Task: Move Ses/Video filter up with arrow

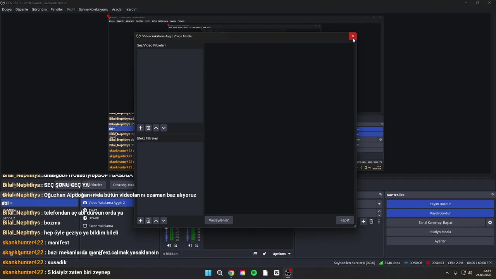Action: pos(156,128)
